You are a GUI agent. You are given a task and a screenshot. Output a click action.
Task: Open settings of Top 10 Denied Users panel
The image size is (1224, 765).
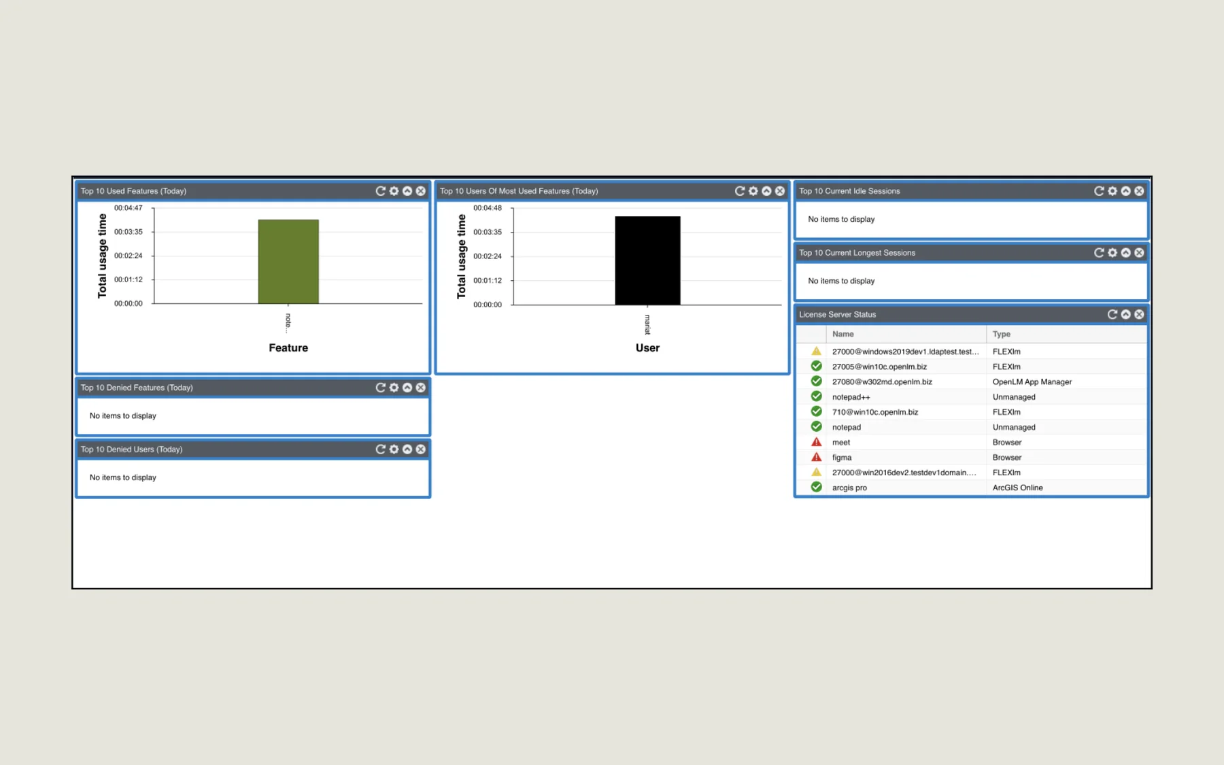[x=394, y=449]
